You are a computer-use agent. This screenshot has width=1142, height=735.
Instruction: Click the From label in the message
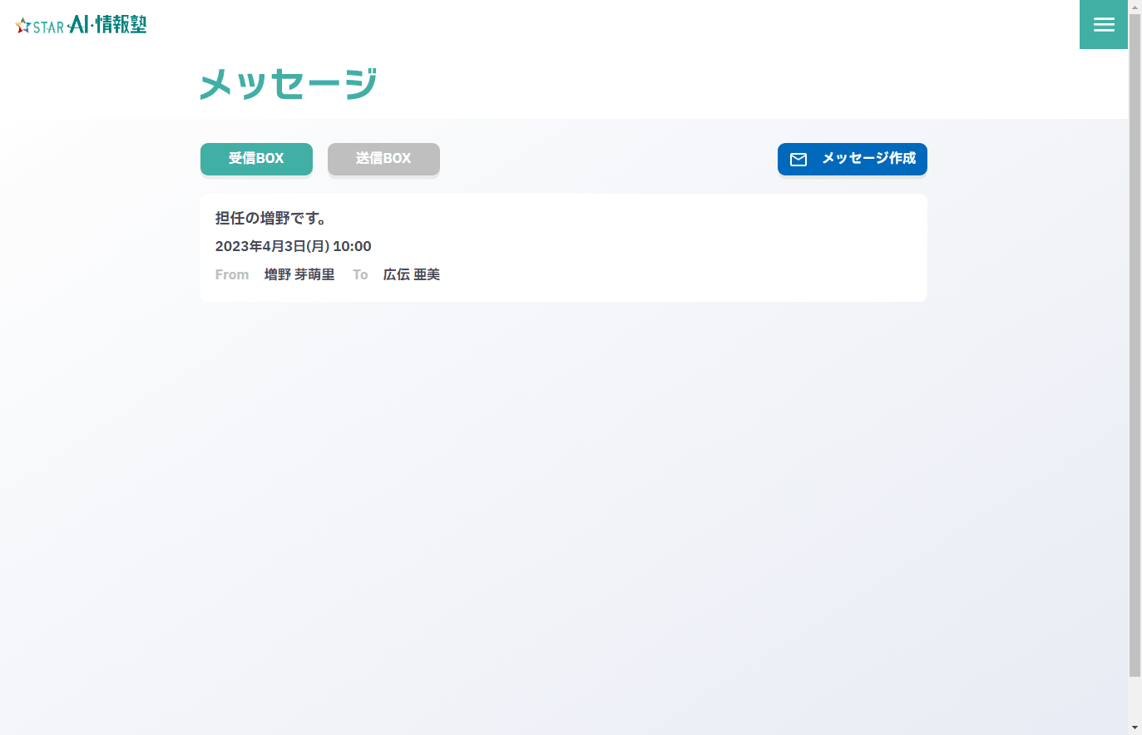click(232, 274)
